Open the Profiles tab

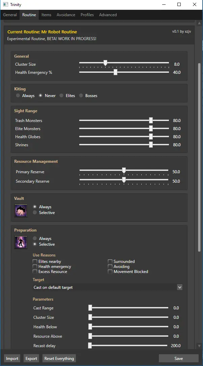click(87, 15)
